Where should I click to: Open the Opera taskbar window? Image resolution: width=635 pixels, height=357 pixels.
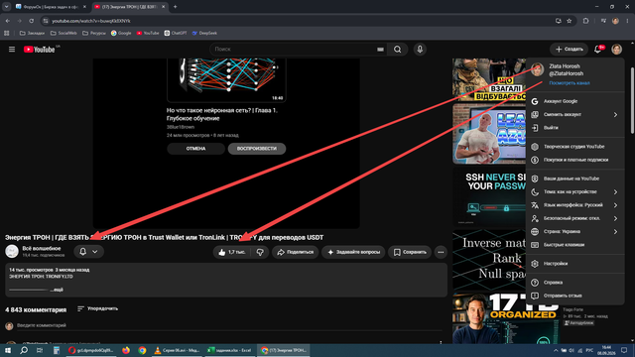90,350
